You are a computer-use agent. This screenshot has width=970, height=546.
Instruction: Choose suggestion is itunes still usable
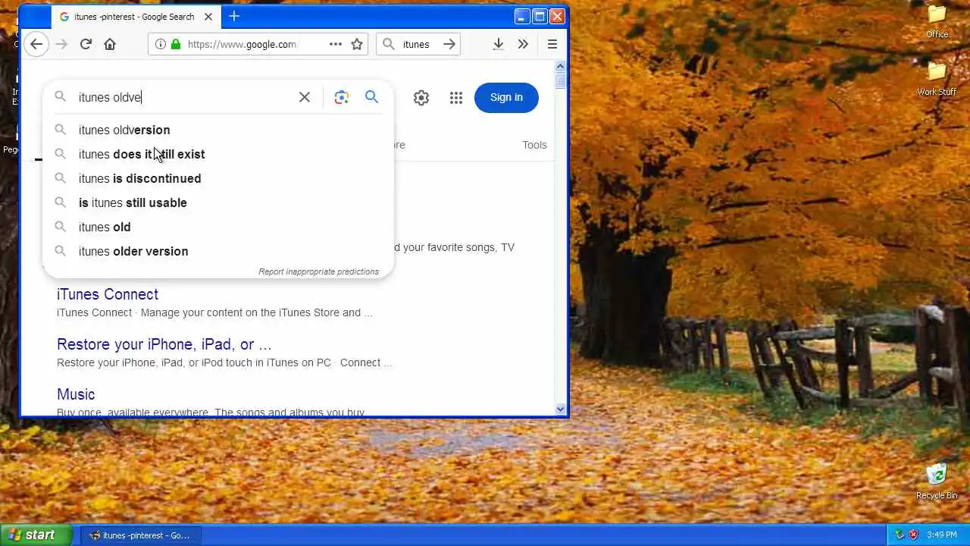[x=218, y=202]
